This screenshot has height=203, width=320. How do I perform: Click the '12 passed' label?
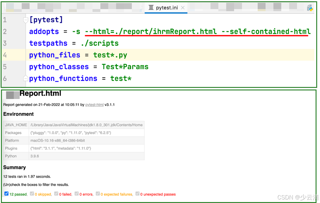pos(18,194)
